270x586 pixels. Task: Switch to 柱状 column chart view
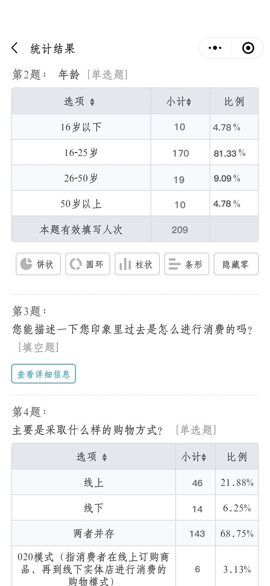[137, 264]
